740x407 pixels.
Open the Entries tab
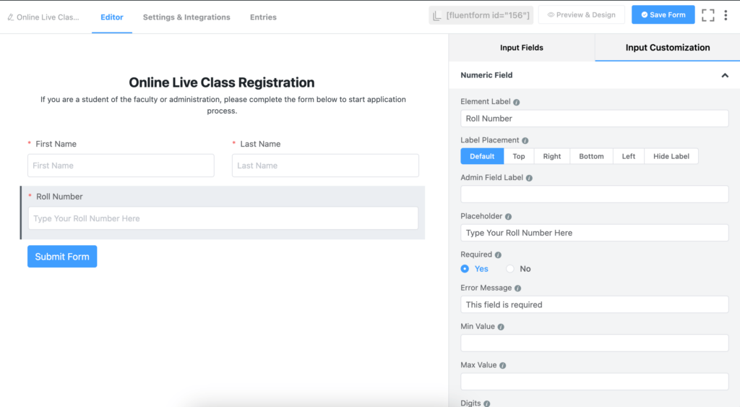point(263,17)
